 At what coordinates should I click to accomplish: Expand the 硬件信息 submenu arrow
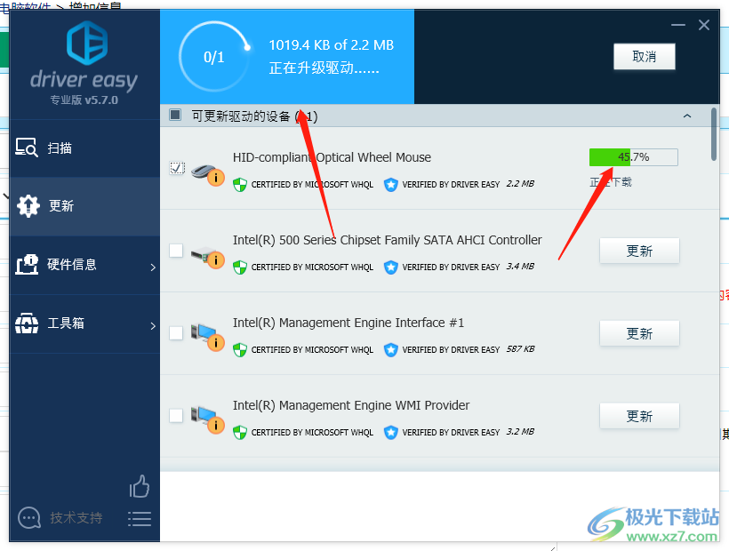click(x=153, y=267)
